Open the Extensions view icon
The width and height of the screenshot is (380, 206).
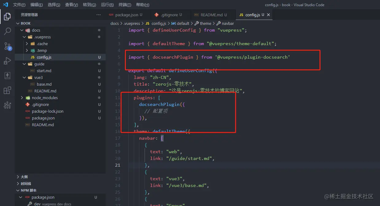pos(7,91)
